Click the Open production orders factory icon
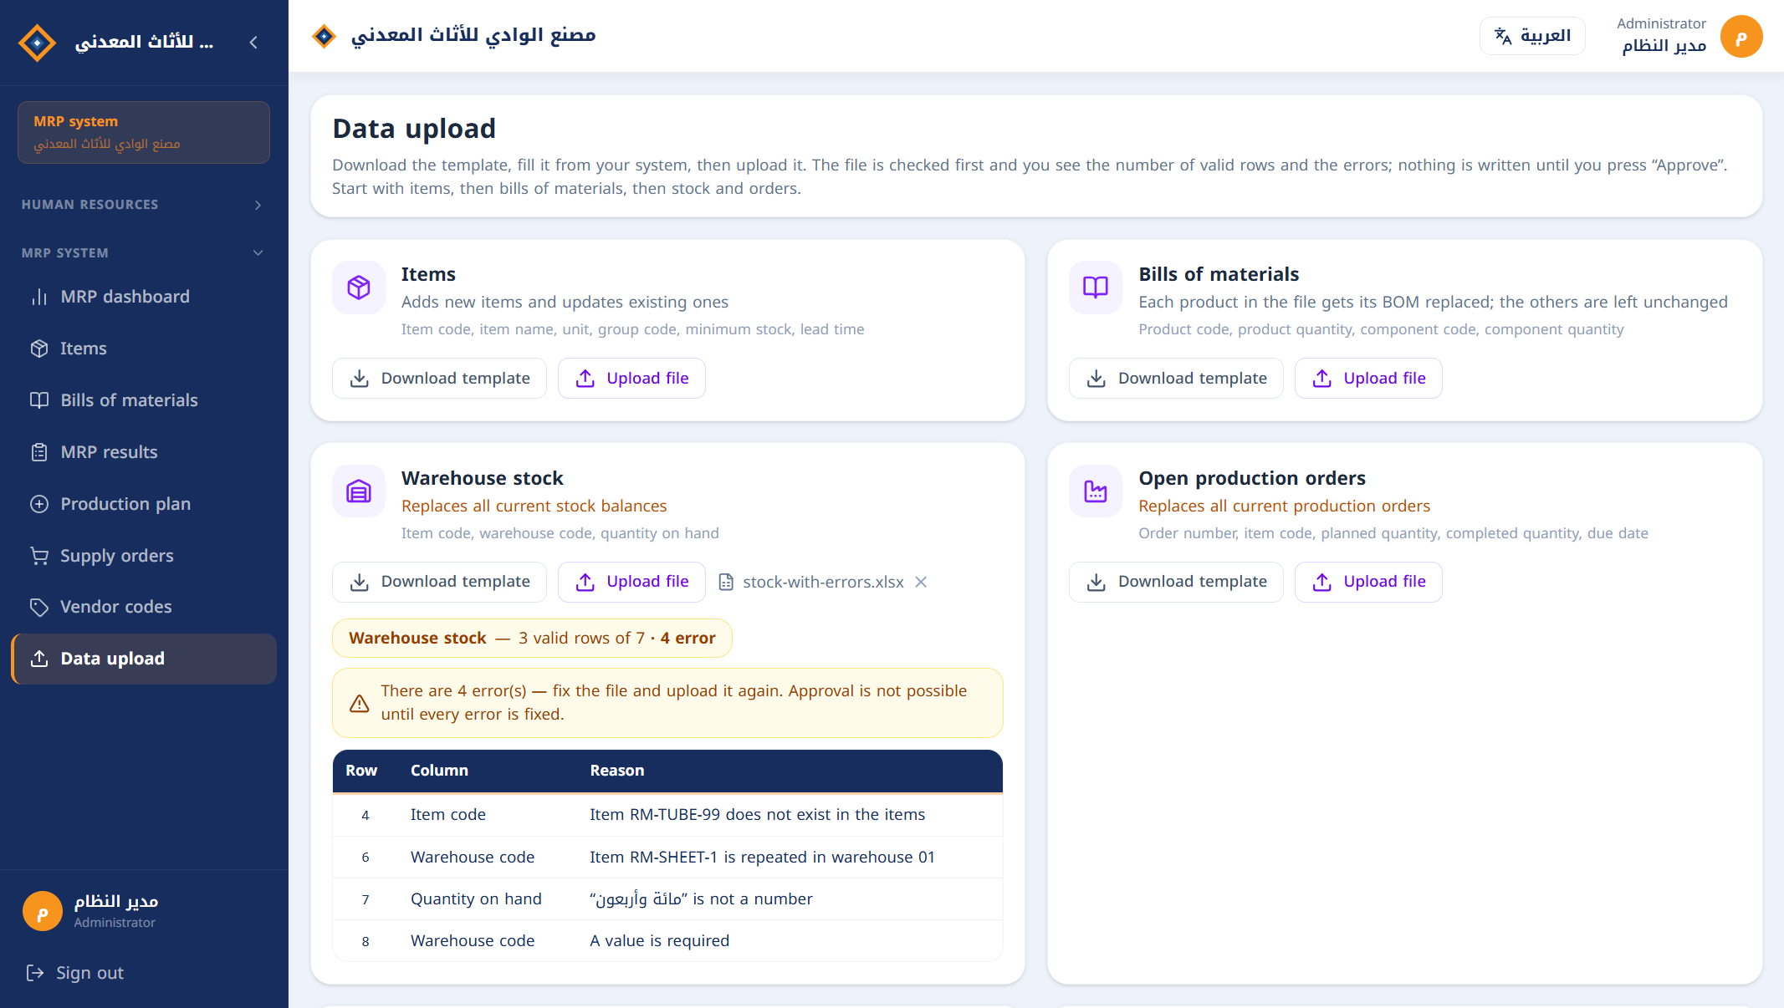This screenshot has width=1784, height=1008. [1096, 491]
